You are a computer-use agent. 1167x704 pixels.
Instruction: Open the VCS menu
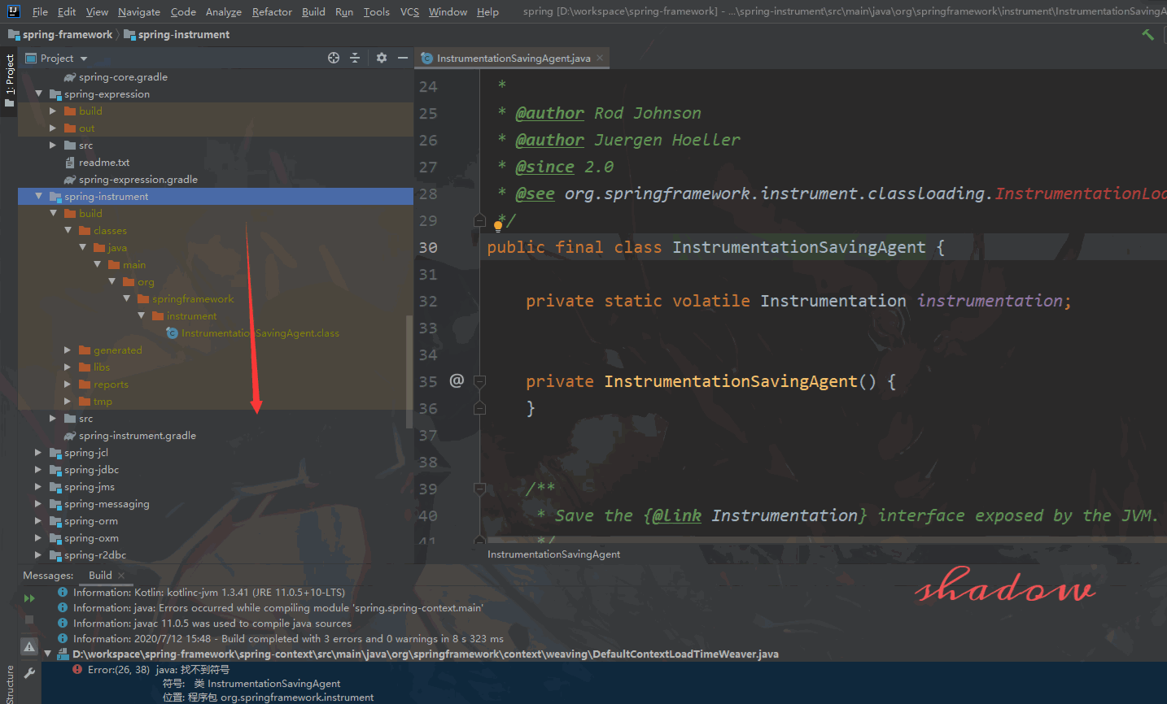pyautogui.click(x=410, y=11)
